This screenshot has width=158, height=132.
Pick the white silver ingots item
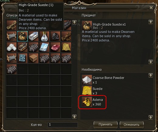(12, 47)
